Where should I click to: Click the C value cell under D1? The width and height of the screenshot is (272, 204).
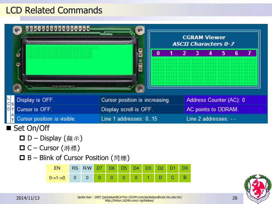[x=173, y=178]
